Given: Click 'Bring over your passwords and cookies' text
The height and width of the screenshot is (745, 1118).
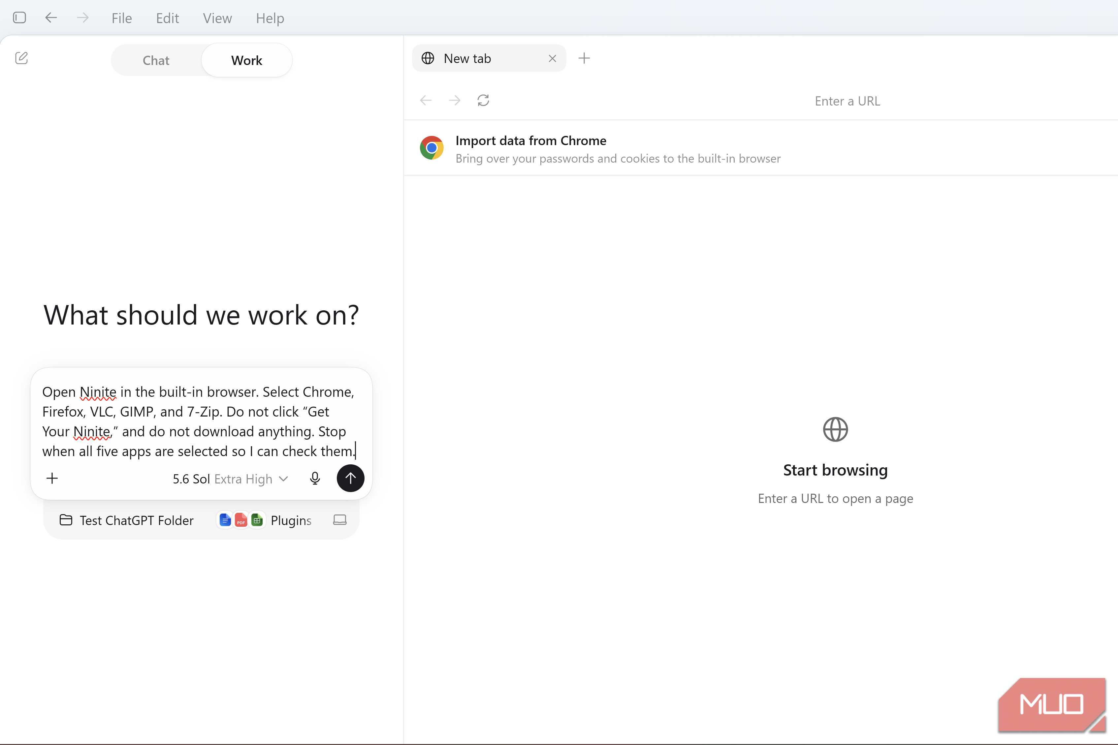Looking at the screenshot, I should (x=618, y=158).
